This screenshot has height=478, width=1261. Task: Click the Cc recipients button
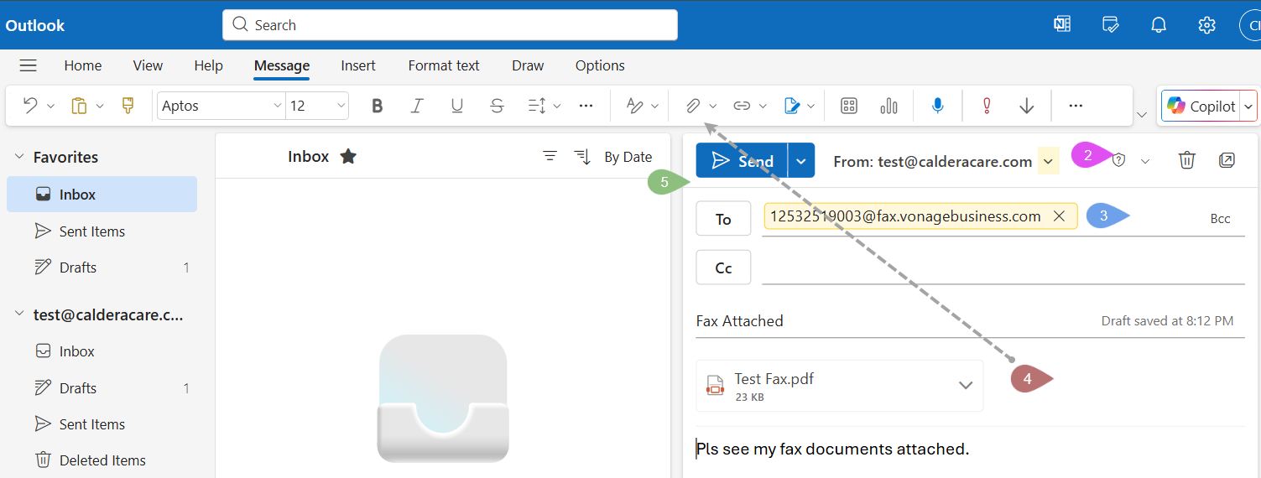pyautogui.click(x=723, y=268)
